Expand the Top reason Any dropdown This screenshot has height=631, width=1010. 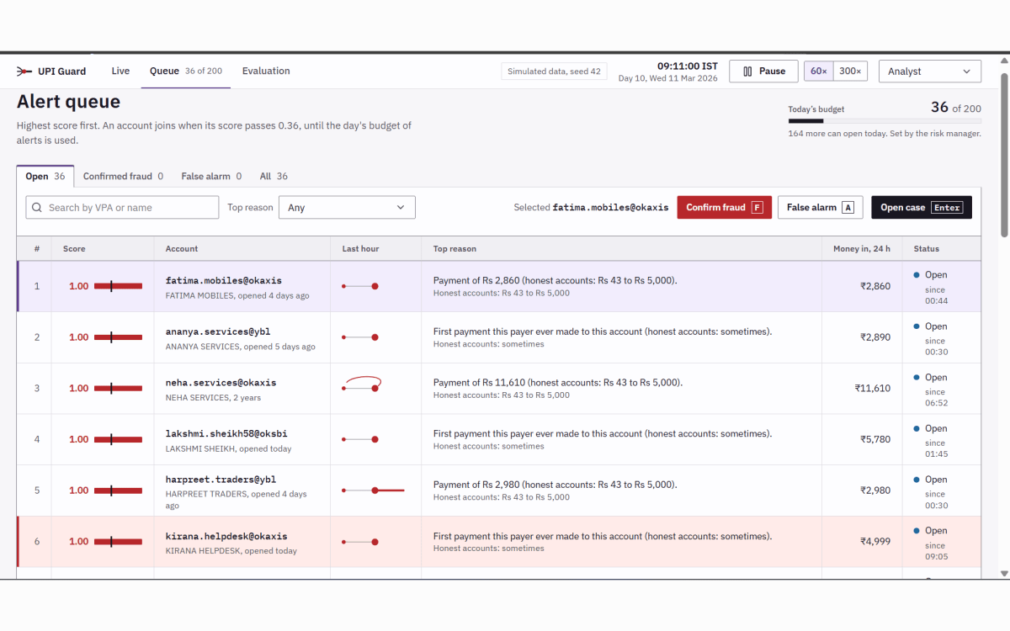tap(347, 208)
